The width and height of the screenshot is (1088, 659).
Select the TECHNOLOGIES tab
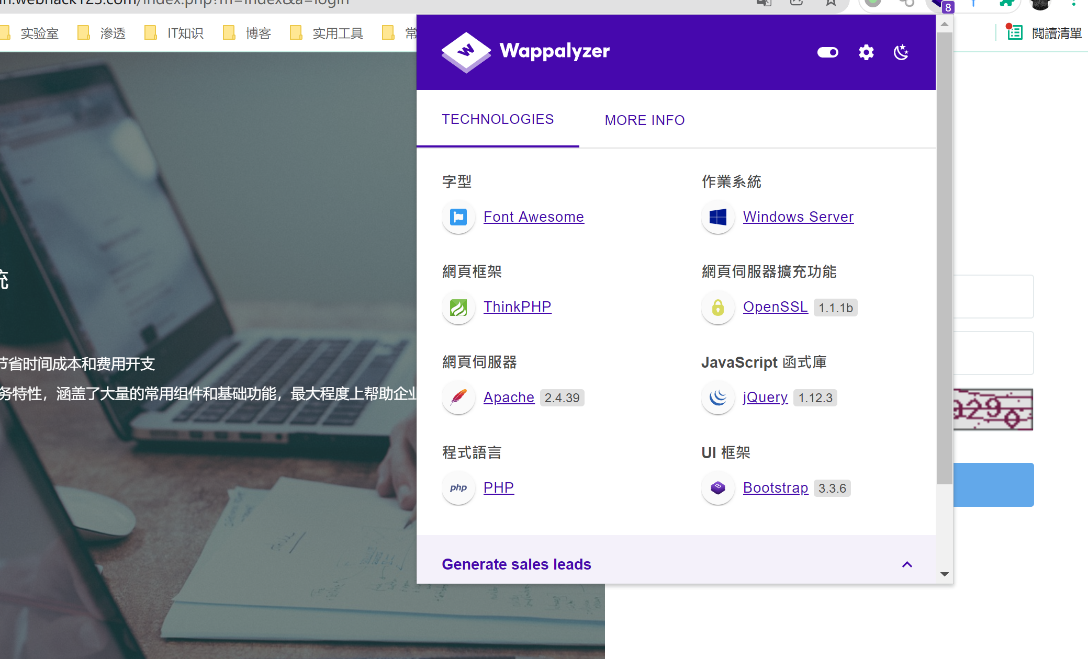coord(498,119)
